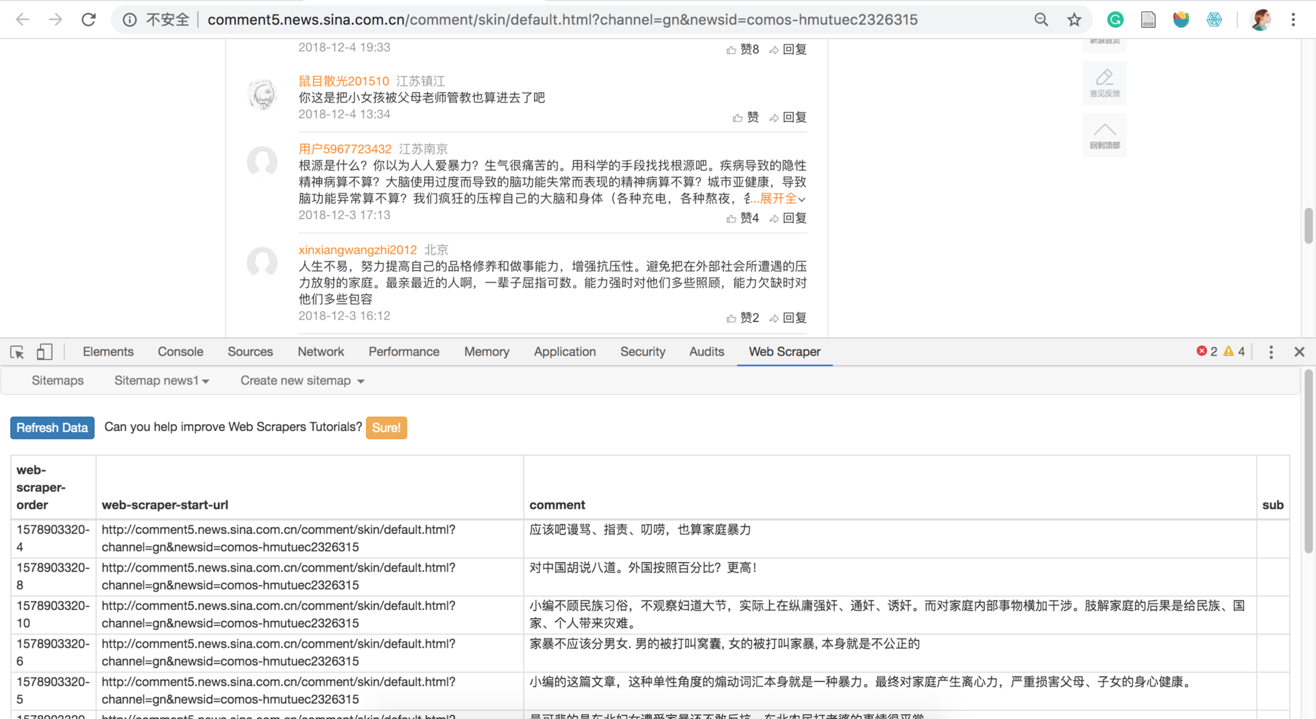Click the avatar of 用户5967723432
Viewport: 1316px width, 719px height.
262,162
